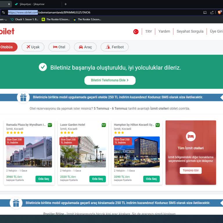Click the Turkish flag language icon

tap(136, 31)
